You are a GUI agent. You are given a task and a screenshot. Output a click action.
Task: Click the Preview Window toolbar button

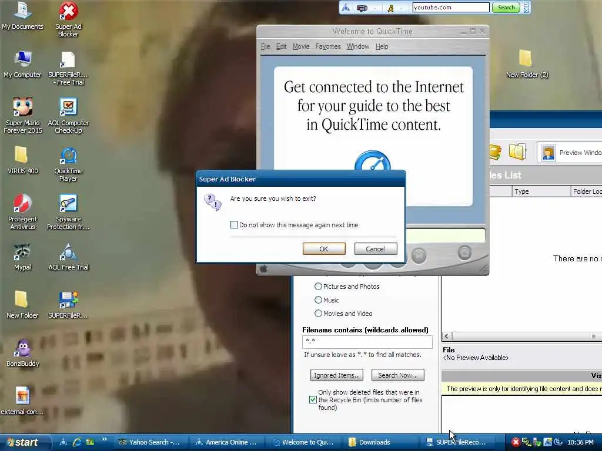click(x=570, y=153)
